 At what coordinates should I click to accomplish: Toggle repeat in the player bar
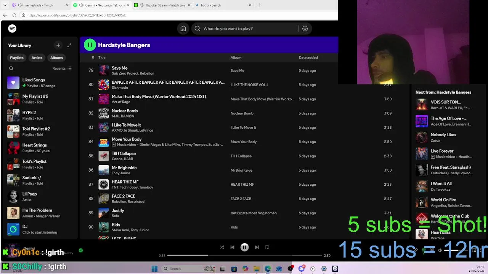(x=267, y=247)
